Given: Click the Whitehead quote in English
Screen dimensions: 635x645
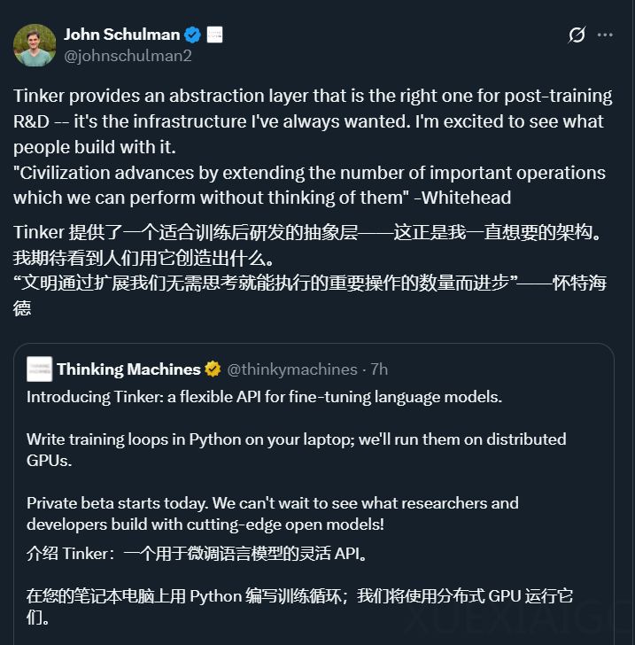Looking at the screenshot, I should [309, 185].
